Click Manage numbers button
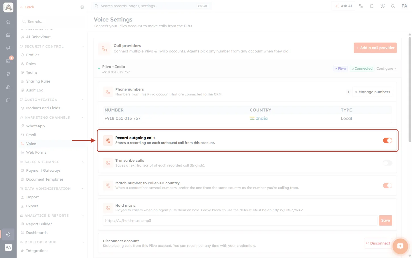Viewport: 412px width, 258px height. (372, 92)
